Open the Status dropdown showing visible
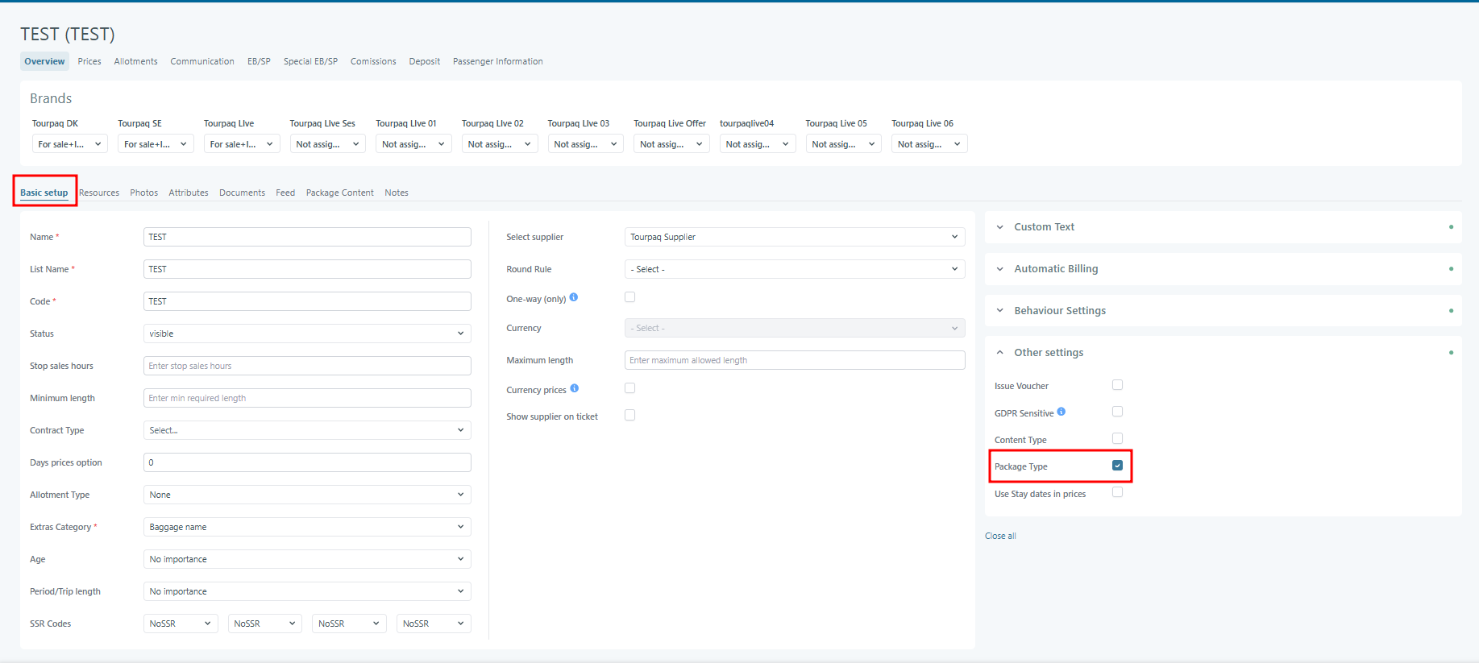This screenshot has height=663, width=1479. 307,334
